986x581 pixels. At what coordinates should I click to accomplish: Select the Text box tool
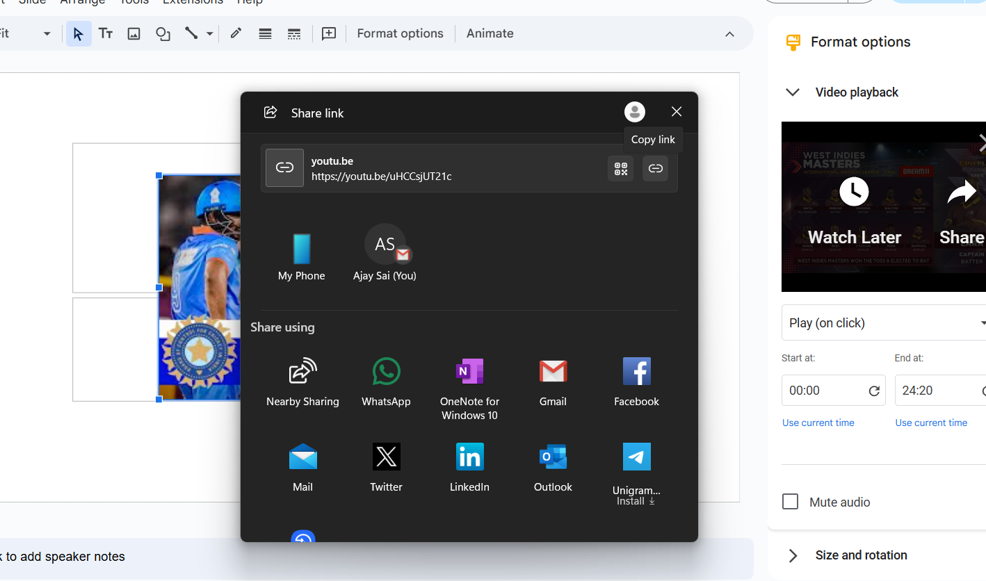click(106, 33)
